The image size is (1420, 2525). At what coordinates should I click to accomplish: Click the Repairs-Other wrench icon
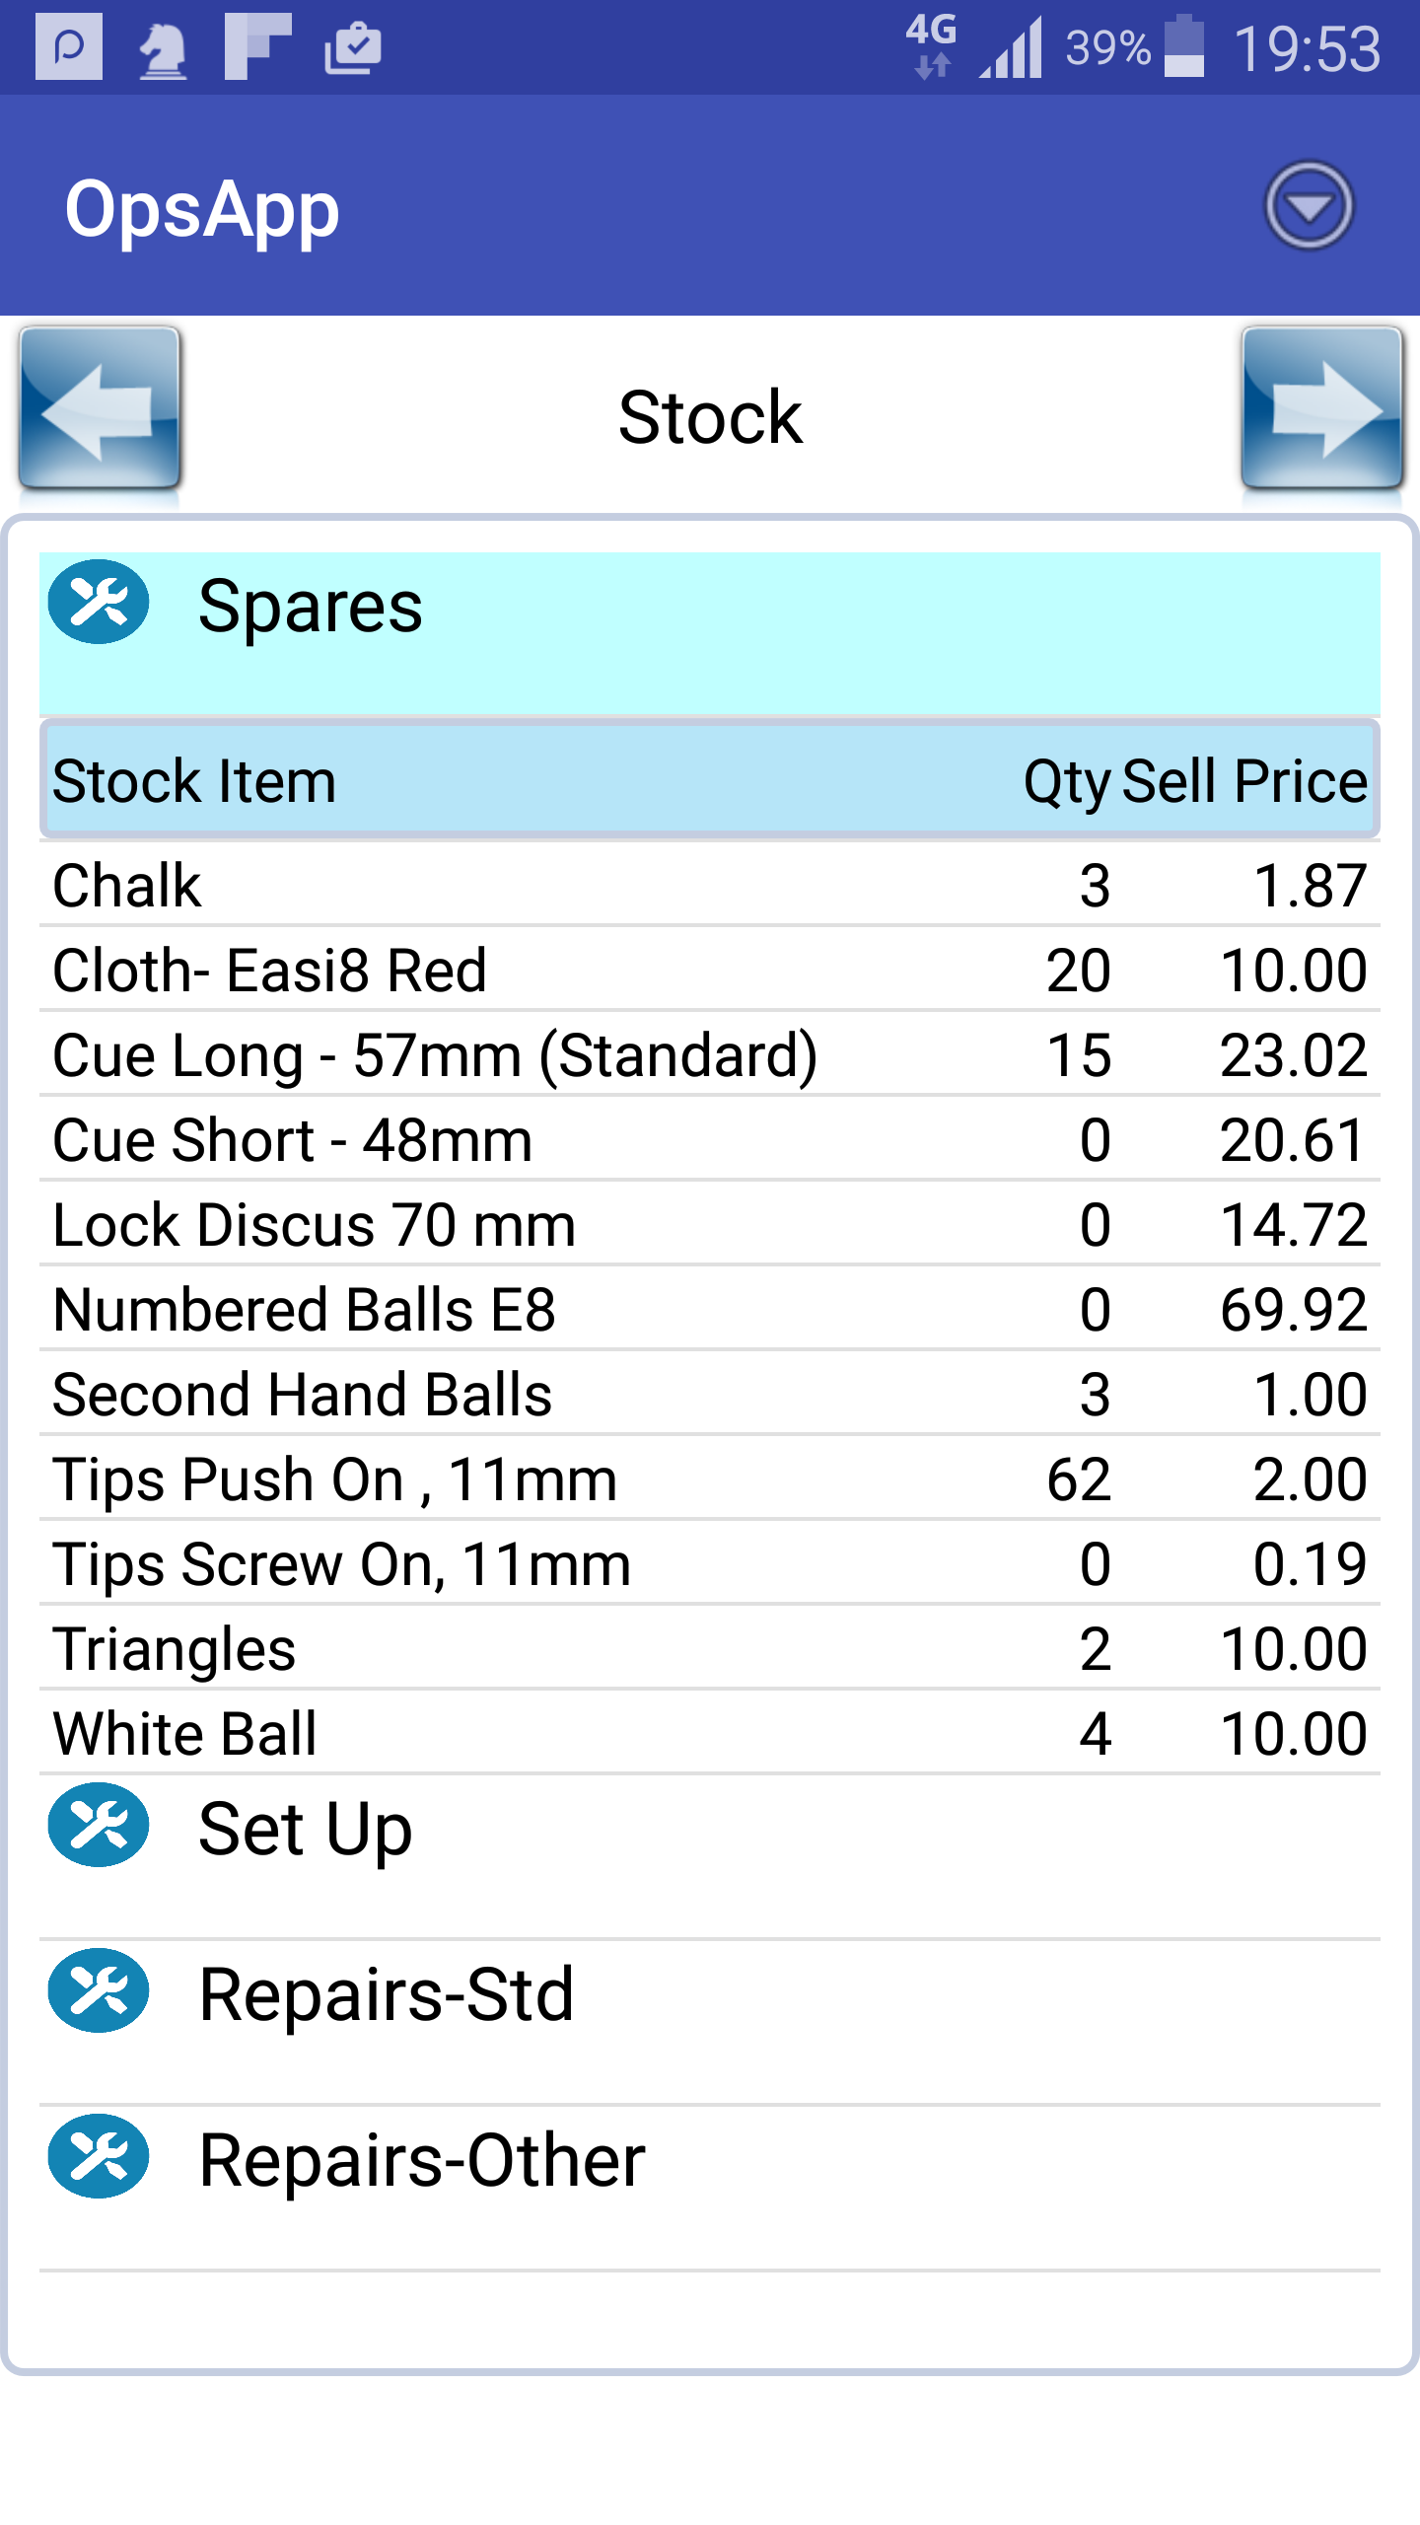[x=99, y=2156]
